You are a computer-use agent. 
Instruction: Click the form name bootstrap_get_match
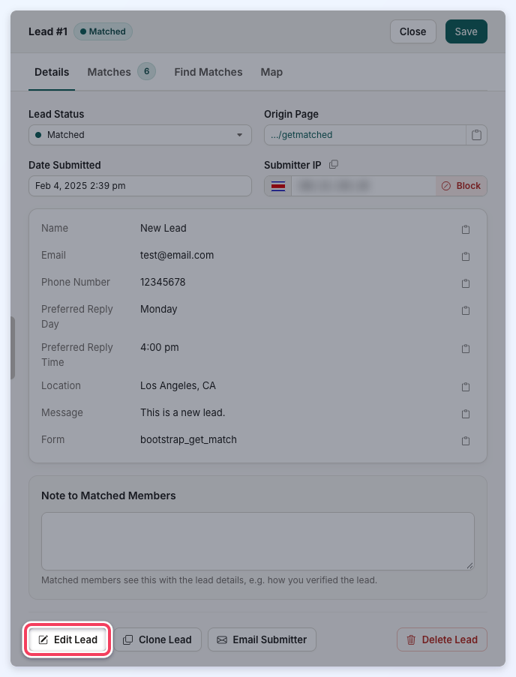188,439
